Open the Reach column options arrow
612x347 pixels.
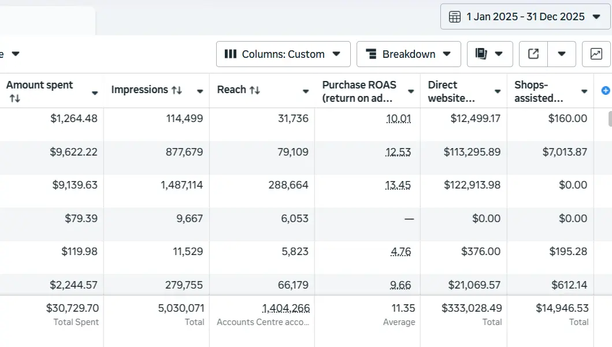pyautogui.click(x=306, y=91)
